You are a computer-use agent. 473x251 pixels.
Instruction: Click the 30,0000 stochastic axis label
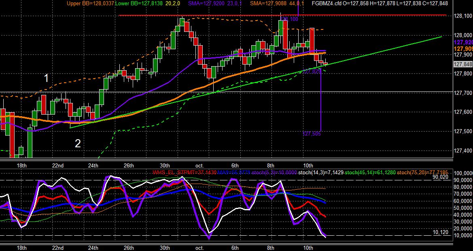pyautogui.click(x=463, y=222)
